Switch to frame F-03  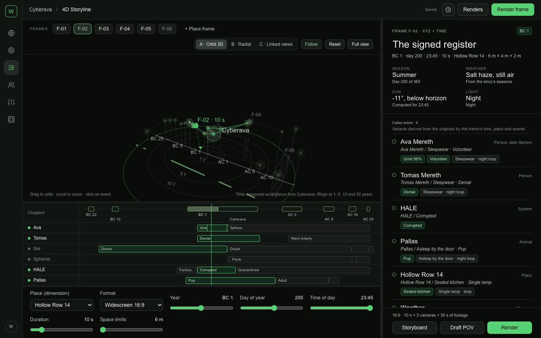pos(104,29)
